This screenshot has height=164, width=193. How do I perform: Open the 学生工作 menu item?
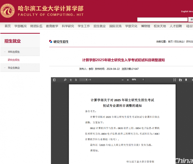click(x=84, y=26)
